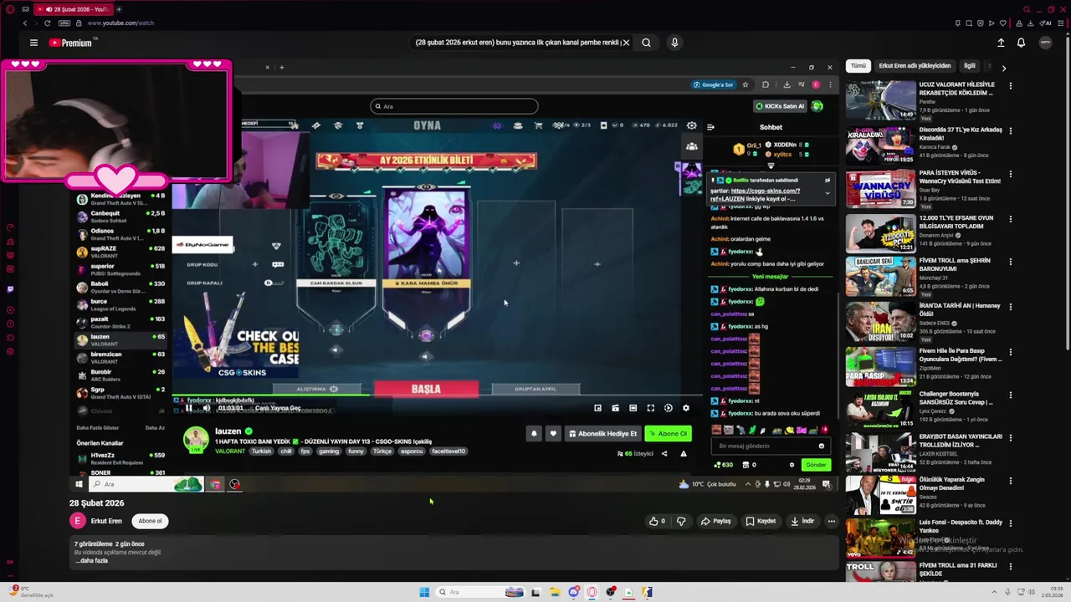Report stream using warning triangle icon
This screenshot has width=1071, height=602.
coord(684,453)
